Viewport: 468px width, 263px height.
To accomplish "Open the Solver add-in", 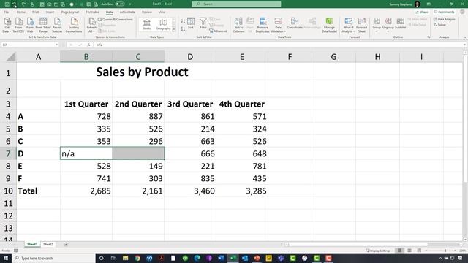I will [x=439, y=25].
